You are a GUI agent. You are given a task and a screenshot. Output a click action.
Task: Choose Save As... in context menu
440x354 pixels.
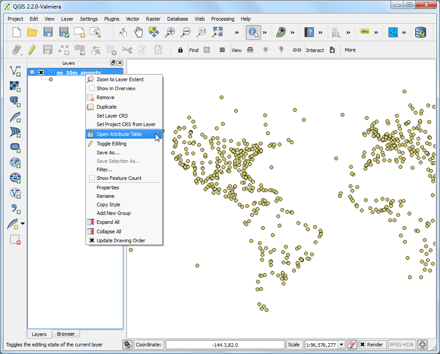[x=124, y=153]
